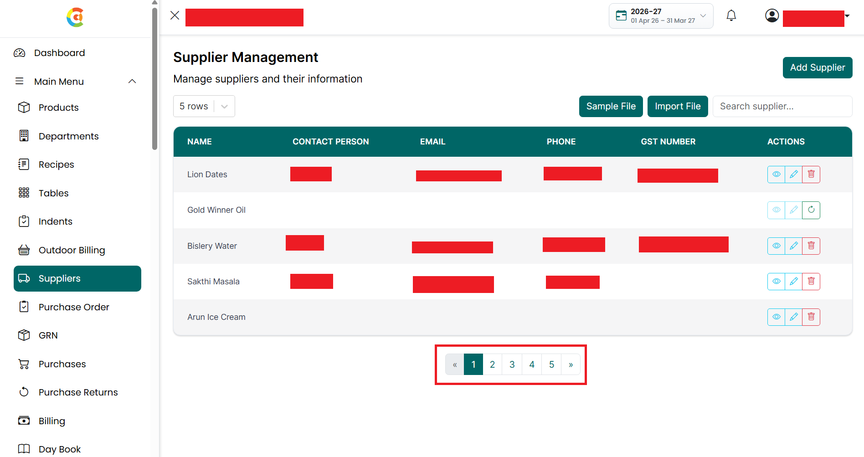
Task: Delete the Lion Dates supplier
Action: [x=811, y=175]
